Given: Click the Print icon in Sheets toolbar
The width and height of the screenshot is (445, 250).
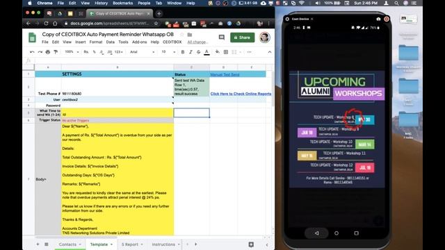Looking at the screenshot, I should pyautogui.click(x=48, y=52).
